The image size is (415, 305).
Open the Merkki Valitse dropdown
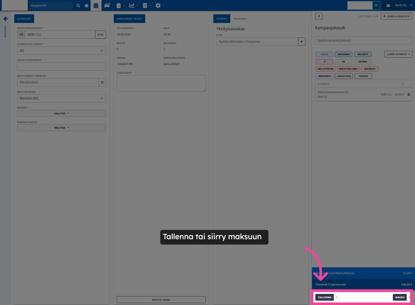tap(62, 113)
